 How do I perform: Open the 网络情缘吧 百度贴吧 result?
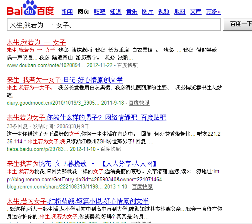86,117
